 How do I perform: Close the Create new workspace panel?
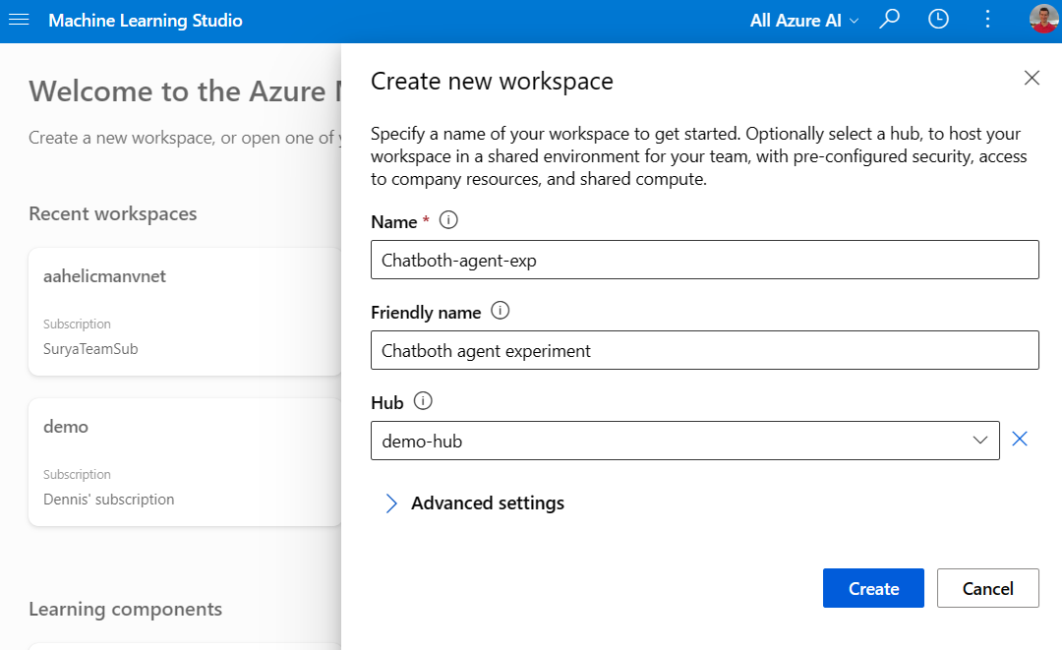[x=1032, y=78]
